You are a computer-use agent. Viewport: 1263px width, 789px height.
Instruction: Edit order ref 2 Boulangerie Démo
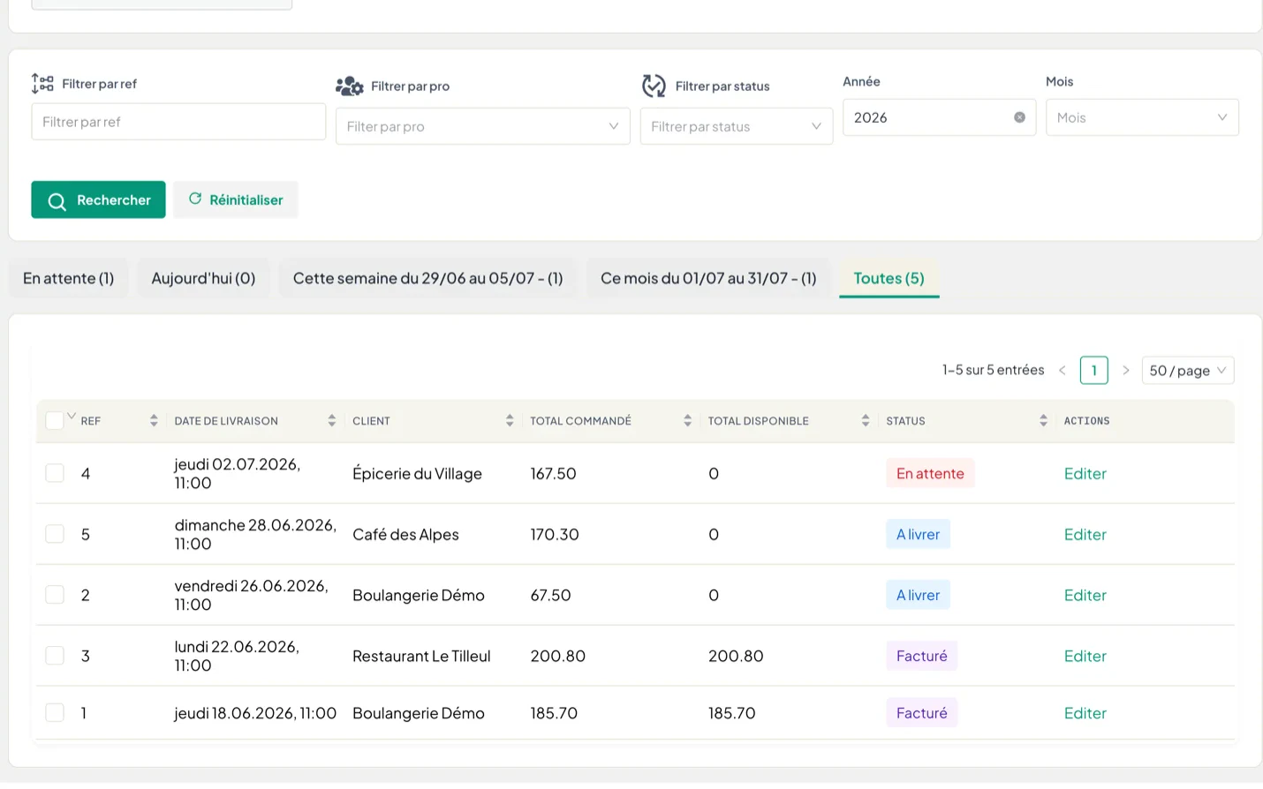[x=1085, y=596]
